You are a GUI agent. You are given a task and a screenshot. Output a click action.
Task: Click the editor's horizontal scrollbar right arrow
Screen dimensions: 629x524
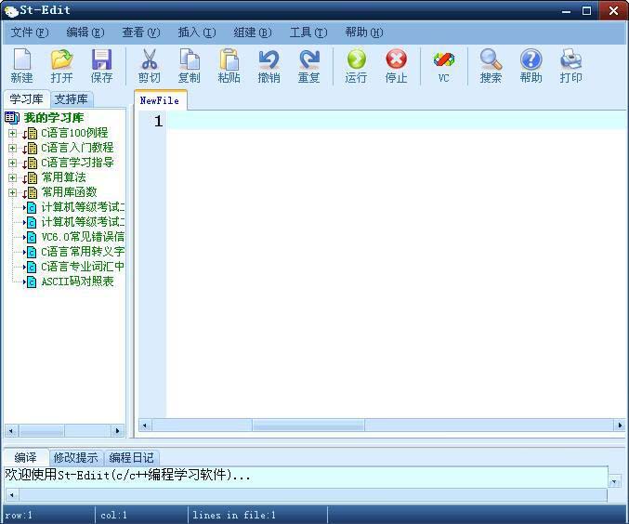coord(619,426)
